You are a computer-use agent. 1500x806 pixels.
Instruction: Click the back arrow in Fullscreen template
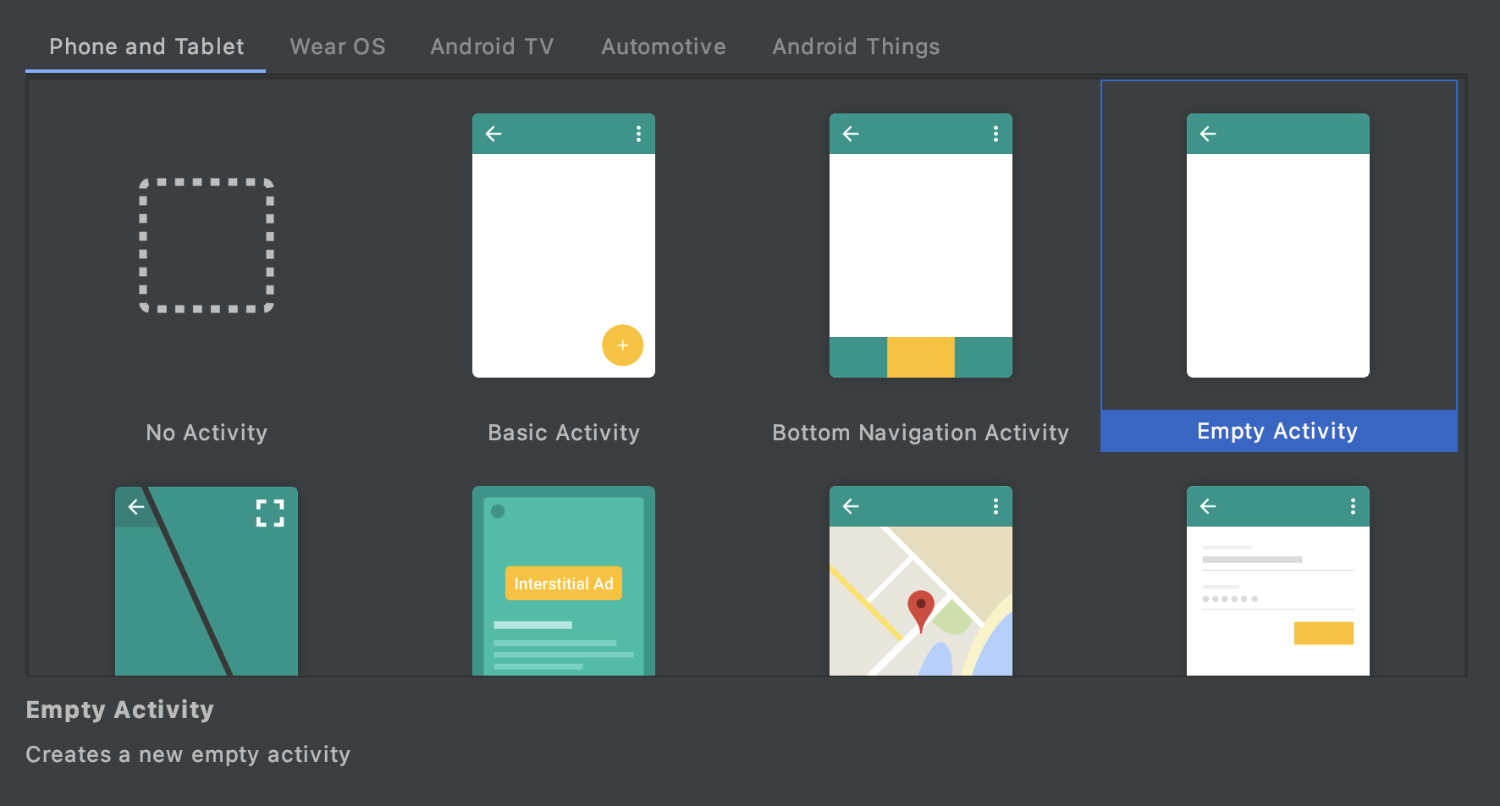[x=136, y=507]
